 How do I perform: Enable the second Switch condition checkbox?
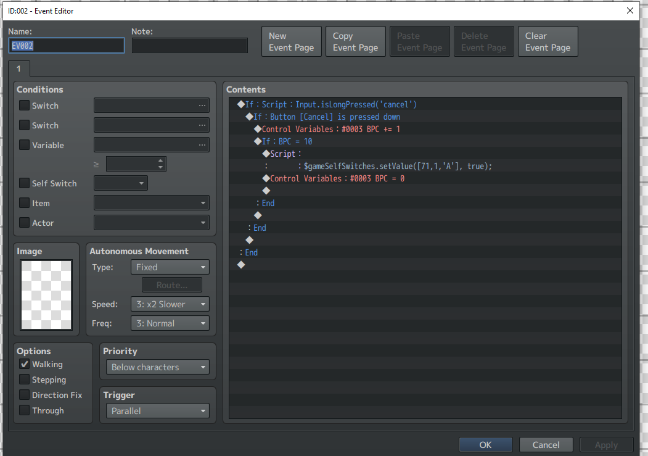25,125
